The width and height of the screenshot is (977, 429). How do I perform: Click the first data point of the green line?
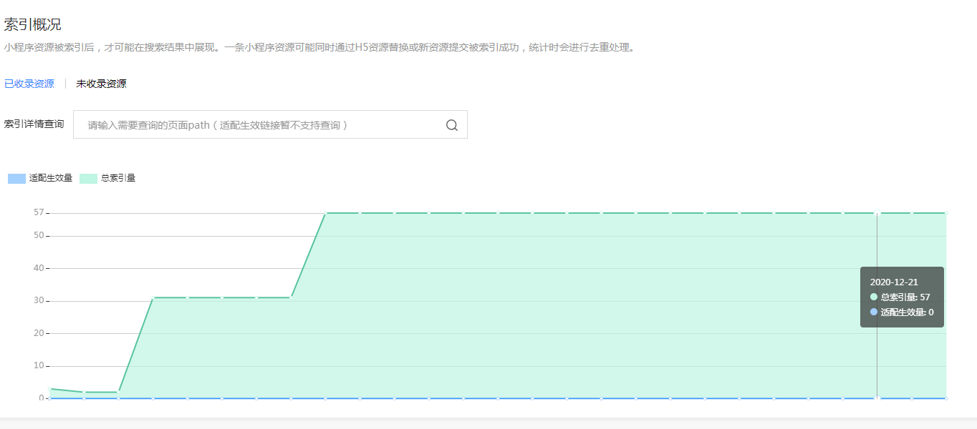(49, 388)
